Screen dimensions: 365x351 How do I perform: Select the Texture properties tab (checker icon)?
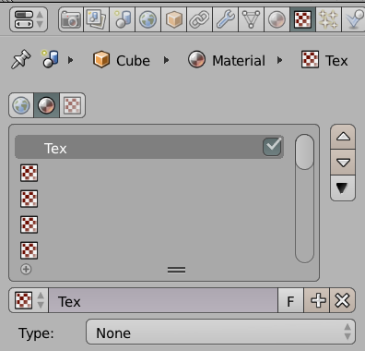tap(302, 19)
